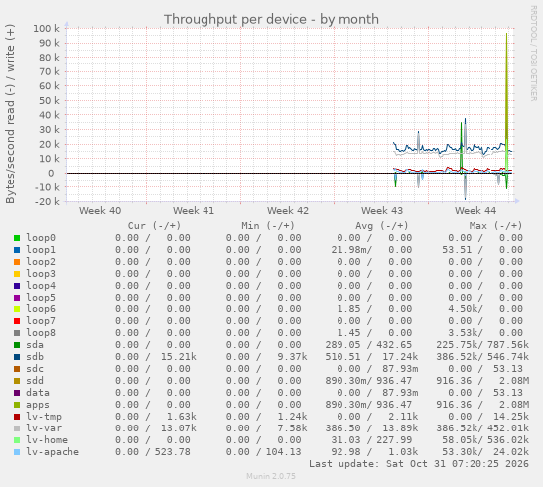Click the 'data' legend label
Viewport: 543px width, 487px height.
38,393
